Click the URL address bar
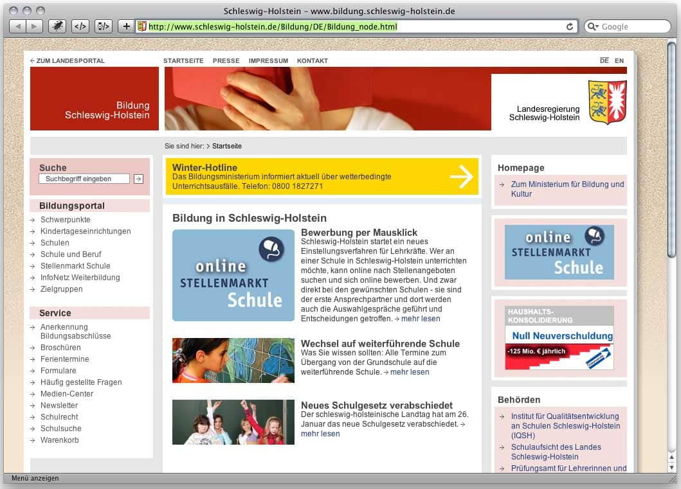The height and width of the screenshot is (489, 681). click(x=354, y=27)
